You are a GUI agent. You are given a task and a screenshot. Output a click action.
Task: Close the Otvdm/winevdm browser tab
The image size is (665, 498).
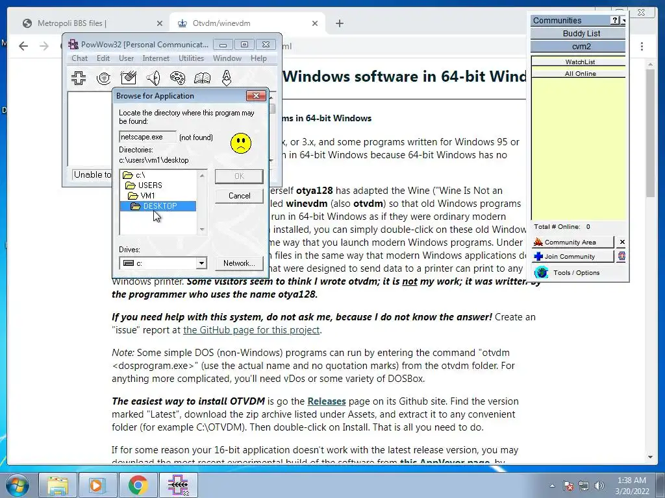pyautogui.click(x=315, y=23)
